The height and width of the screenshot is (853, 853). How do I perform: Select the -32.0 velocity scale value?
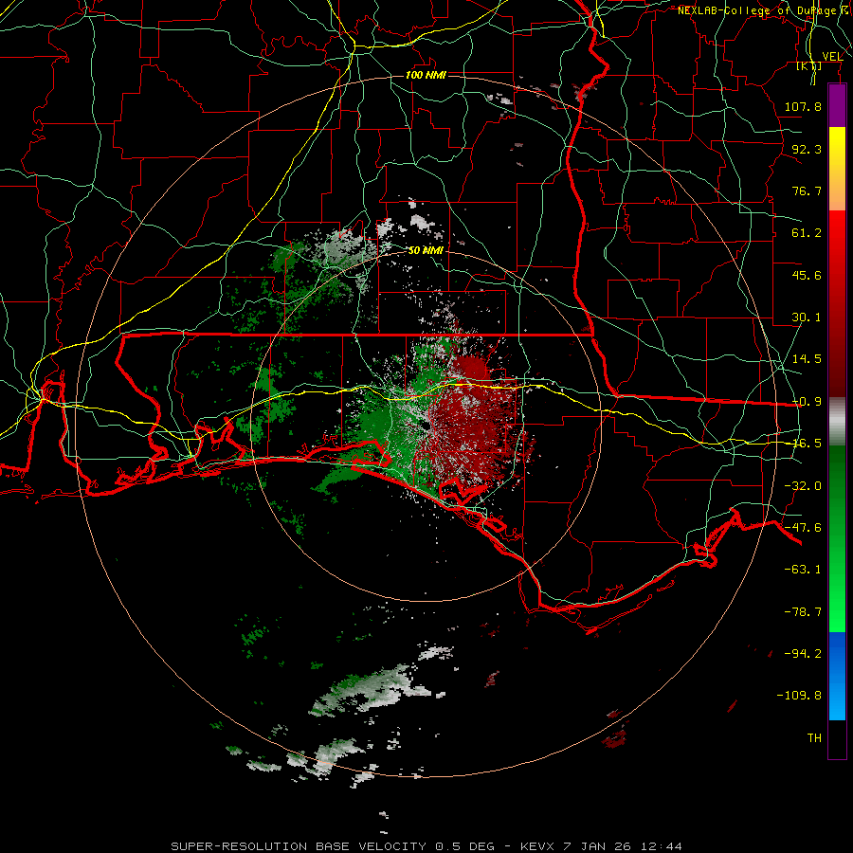point(803,486)
